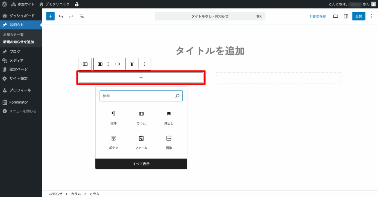The height and width of the screenshot is (197, 378).
Task: Click the blue block inserter plus button
Action: (50, 16)
